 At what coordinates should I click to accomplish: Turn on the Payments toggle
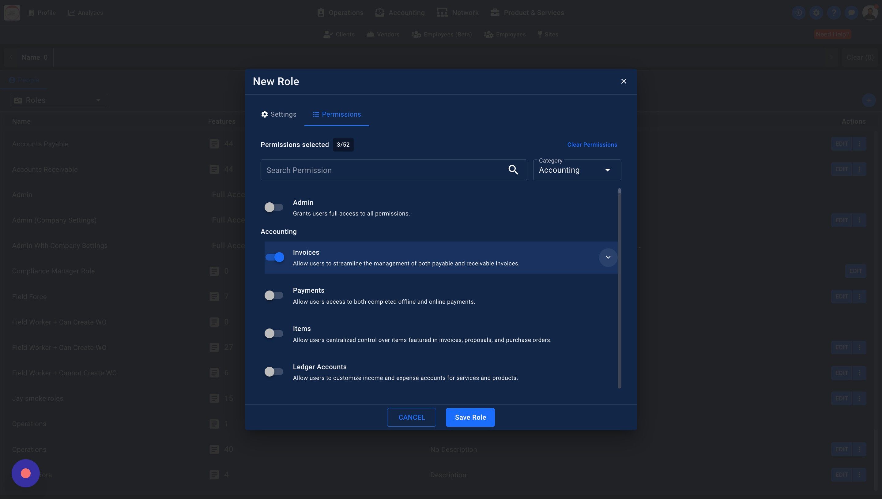point(273,295)
